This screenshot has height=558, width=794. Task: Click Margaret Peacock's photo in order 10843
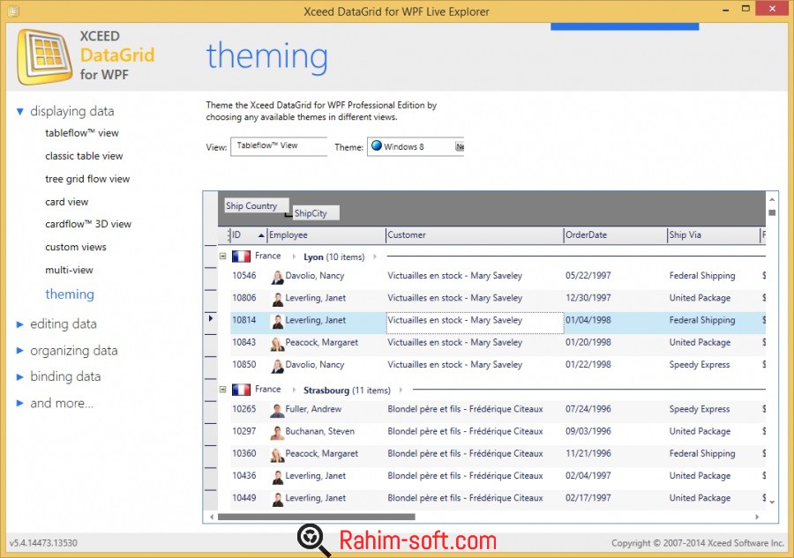coord(278,344)
